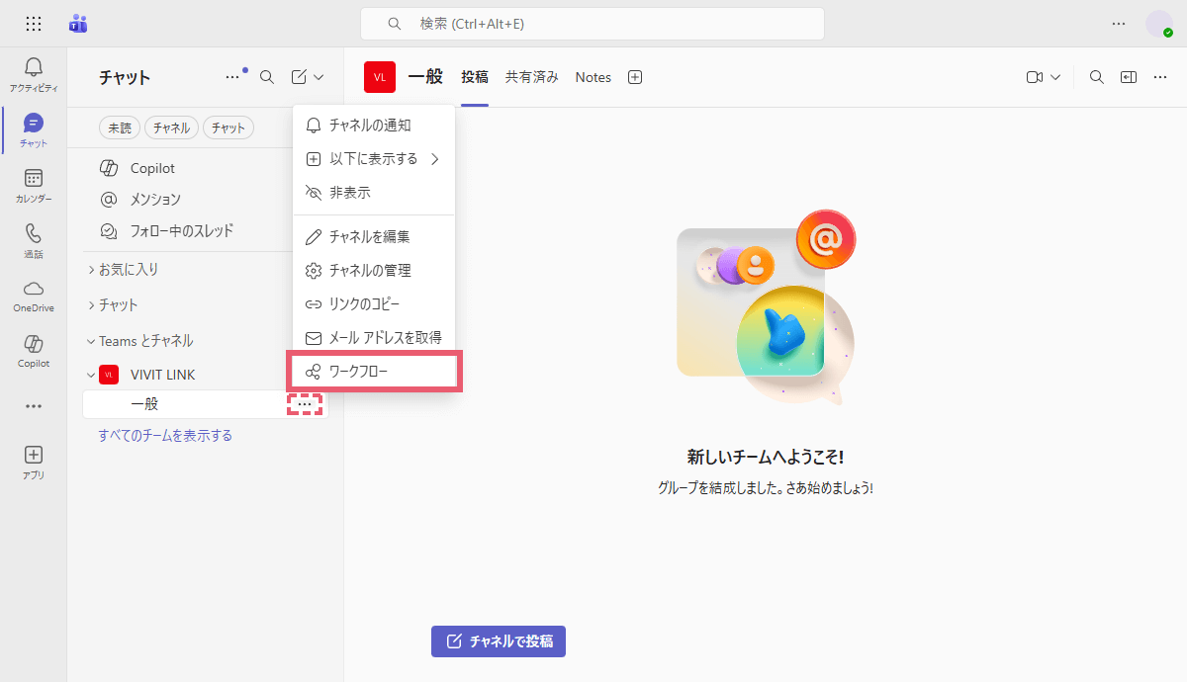The image size is (1187, 682).
Task: Click the Show all teams link
Action: 165,435
